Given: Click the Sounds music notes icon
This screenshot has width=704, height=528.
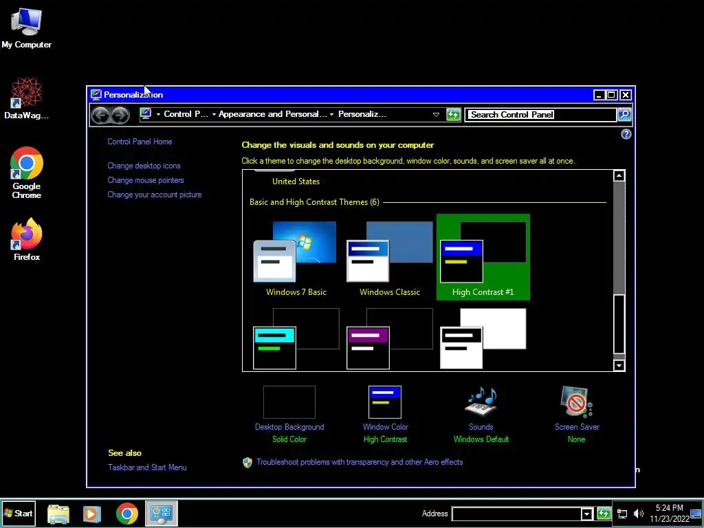Looking at the screenshot, I should [481, 401].
